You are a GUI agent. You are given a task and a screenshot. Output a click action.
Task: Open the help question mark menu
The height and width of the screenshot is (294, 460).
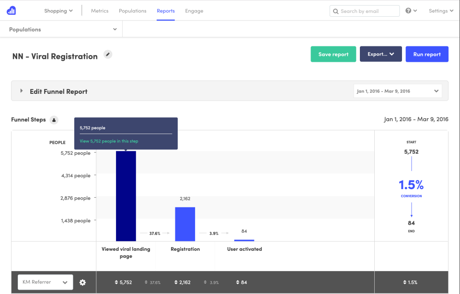coord(409,10)
